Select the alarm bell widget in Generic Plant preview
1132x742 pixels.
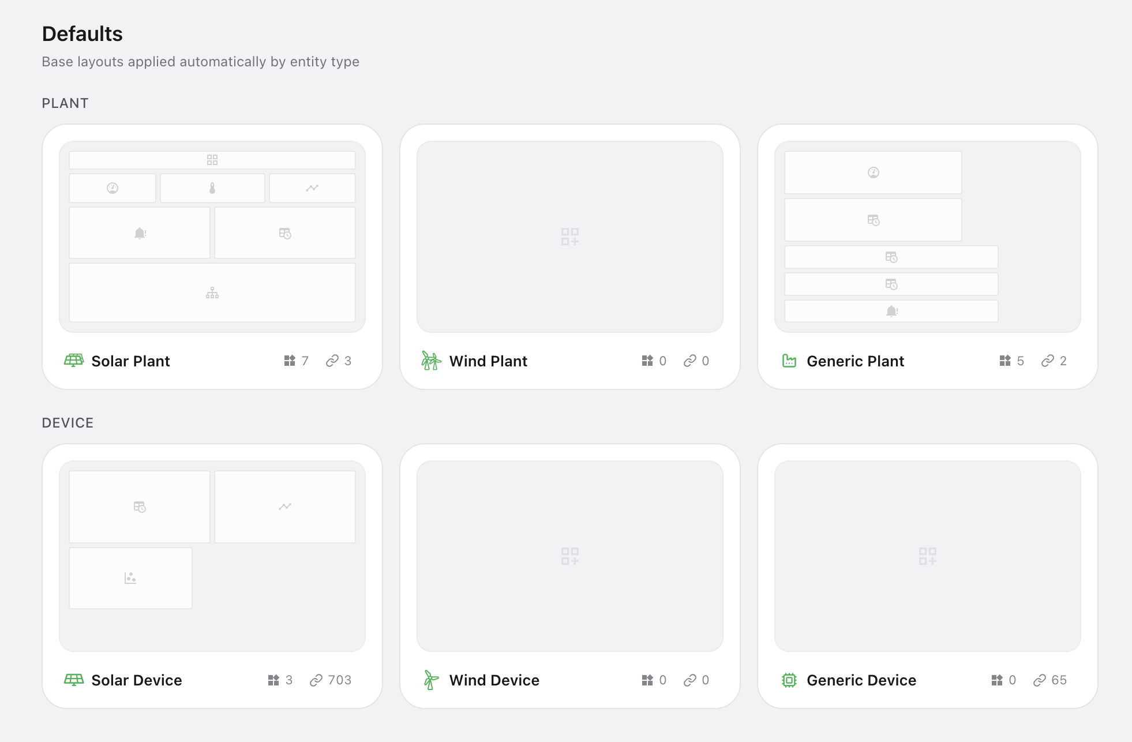coord(891,311)
